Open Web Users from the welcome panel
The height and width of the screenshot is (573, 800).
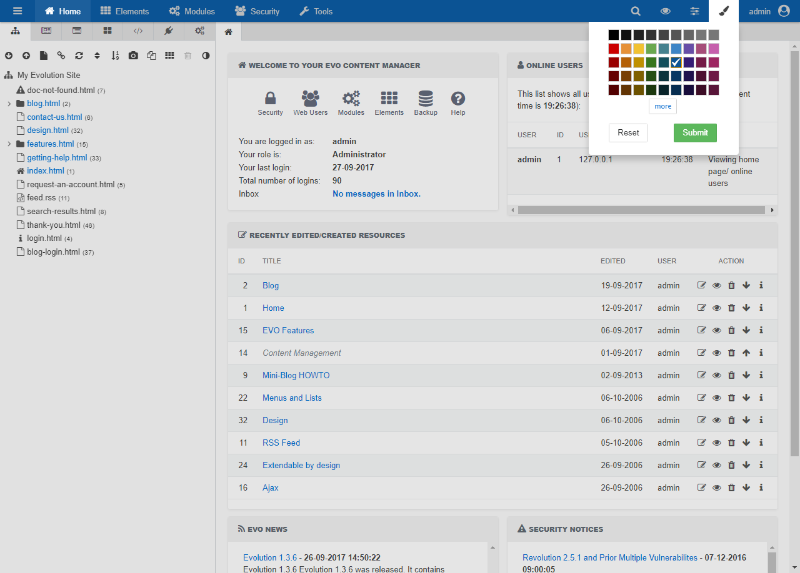tap(310, 102)
